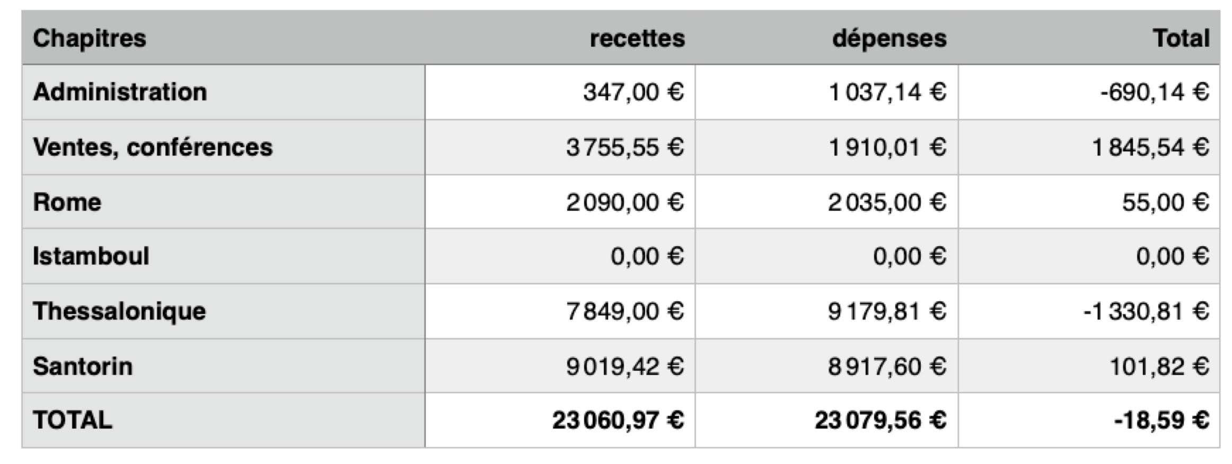Click the recettes column header
The width and height of the screenshot is (1232, 464).
click(x=637, y=39)
